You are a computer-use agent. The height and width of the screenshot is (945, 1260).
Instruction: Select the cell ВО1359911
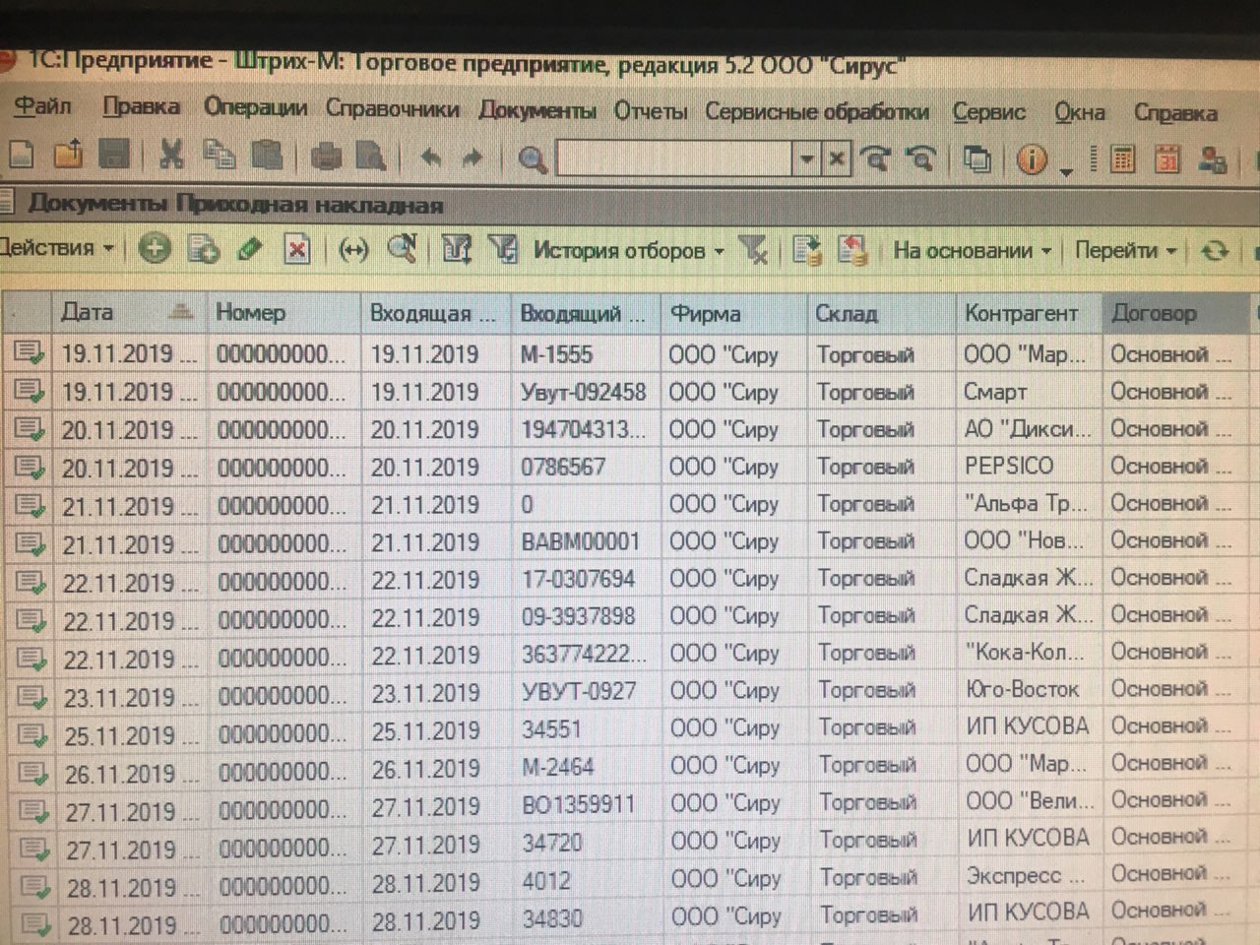(x=588, y=803)
